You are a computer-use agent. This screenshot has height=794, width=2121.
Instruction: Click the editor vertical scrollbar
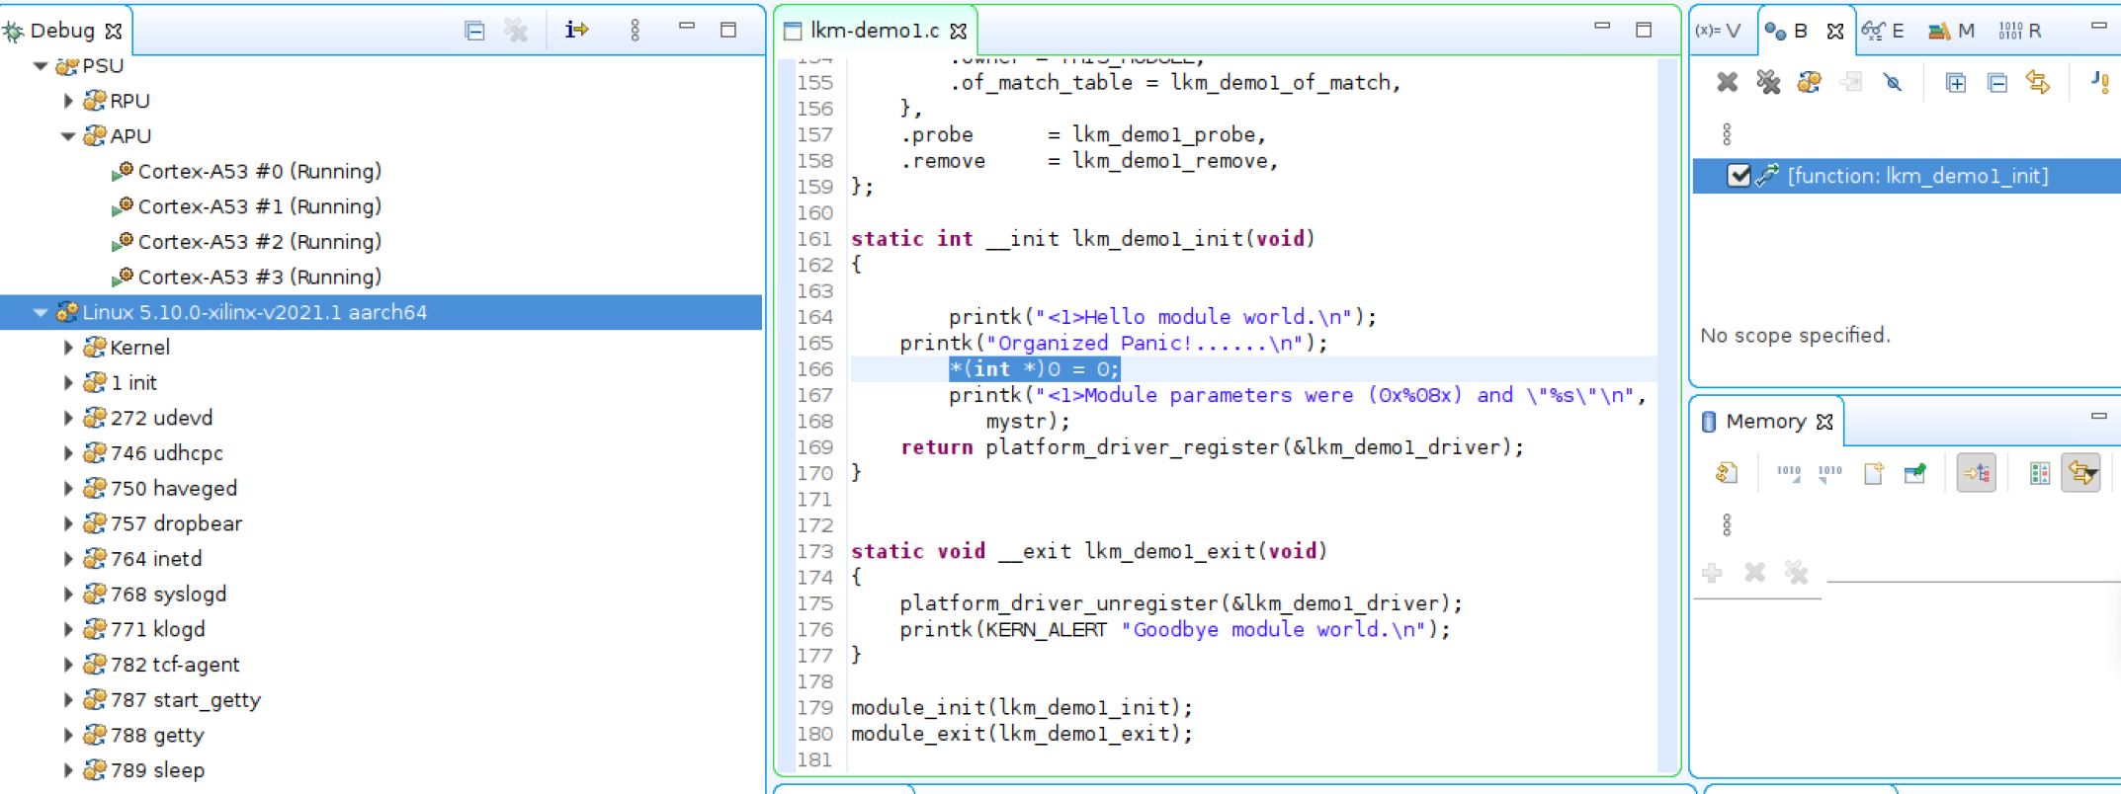(x=1667, y=415)
